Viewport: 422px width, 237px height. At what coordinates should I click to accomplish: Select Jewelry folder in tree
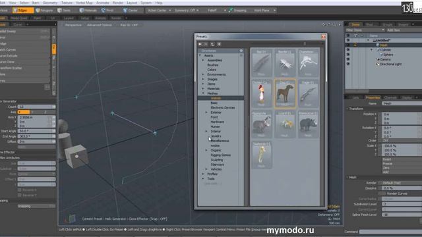216,136
